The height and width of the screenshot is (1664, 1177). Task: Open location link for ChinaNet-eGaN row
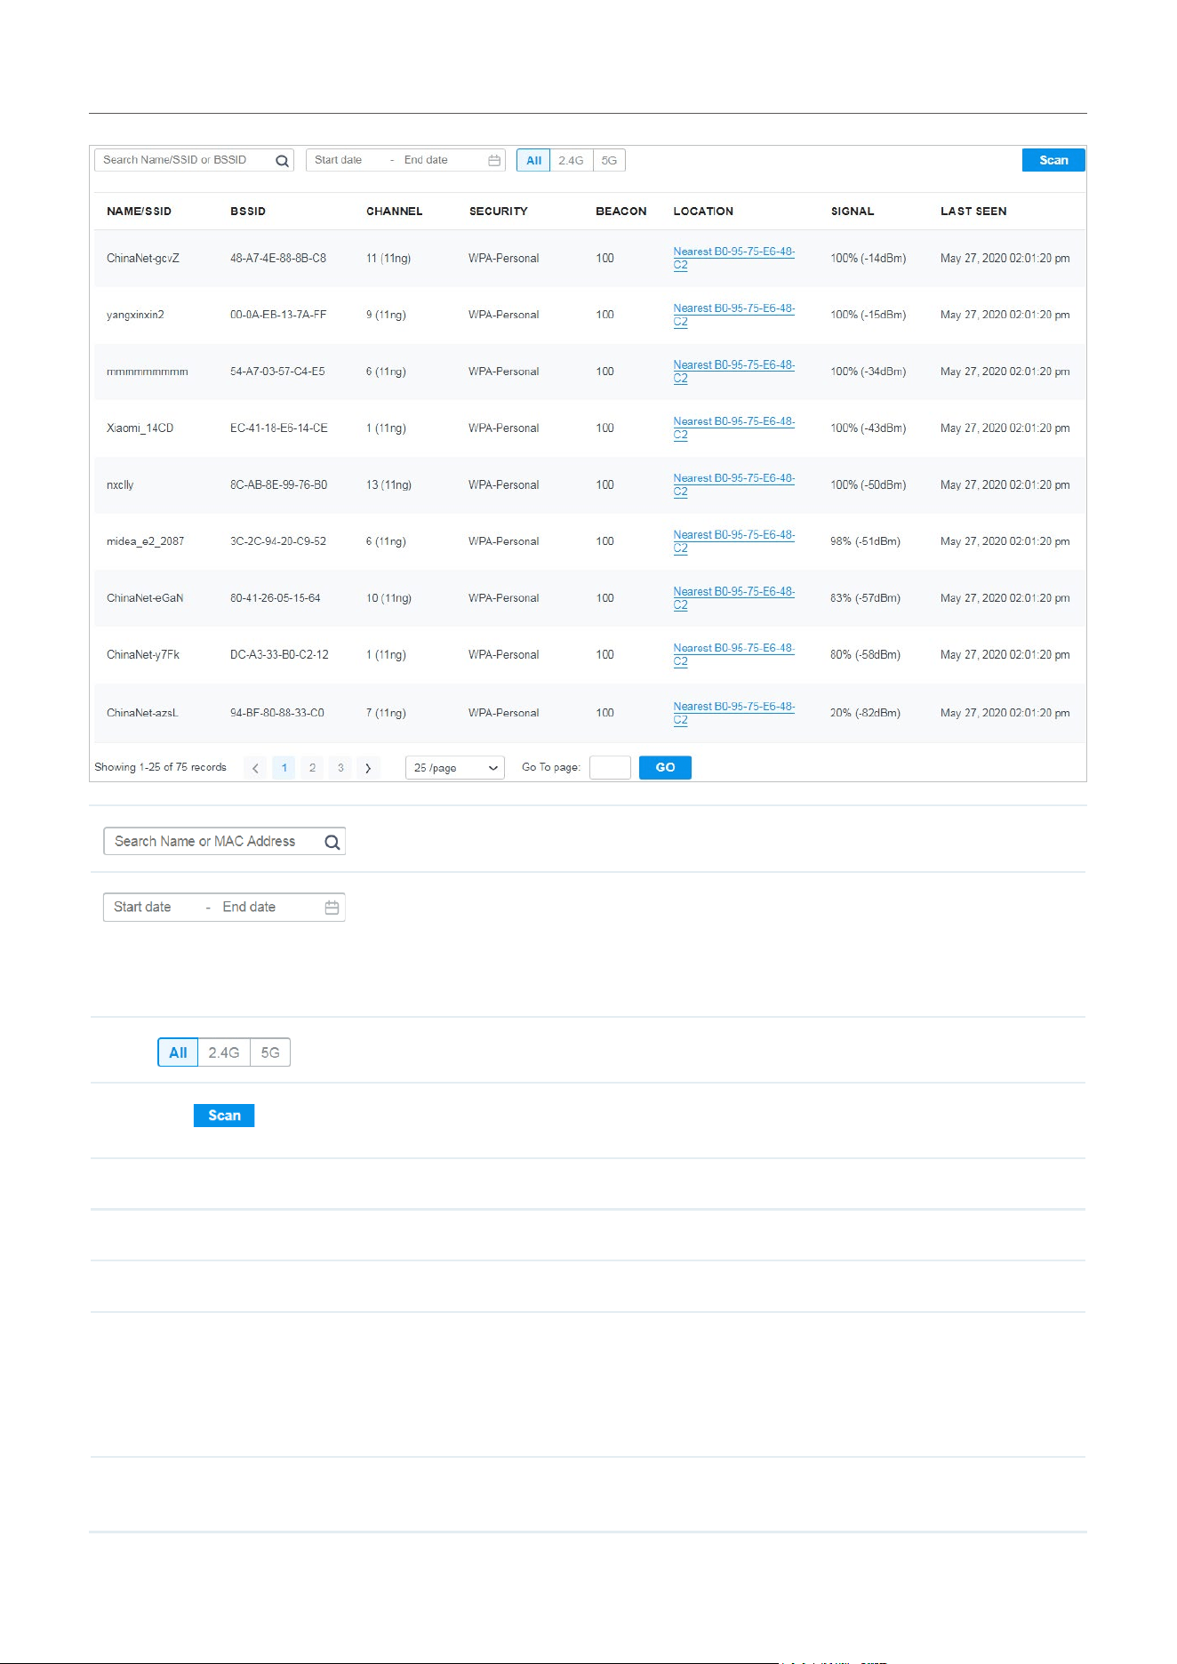733,598
